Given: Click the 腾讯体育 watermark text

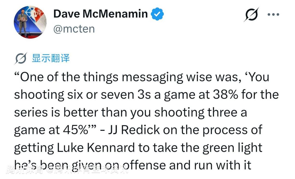Looking at the screenshot, I should point(25,170).
